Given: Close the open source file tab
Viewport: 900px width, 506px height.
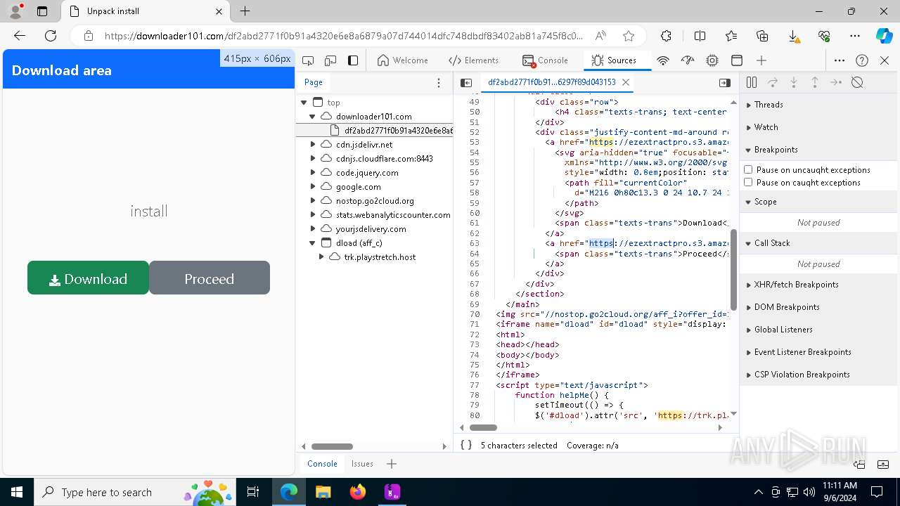Looking at the screenshot, I should (625, 82).
